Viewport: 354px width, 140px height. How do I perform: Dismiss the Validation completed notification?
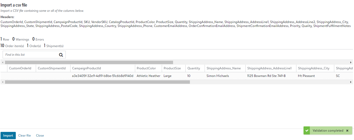coord(347,131)
